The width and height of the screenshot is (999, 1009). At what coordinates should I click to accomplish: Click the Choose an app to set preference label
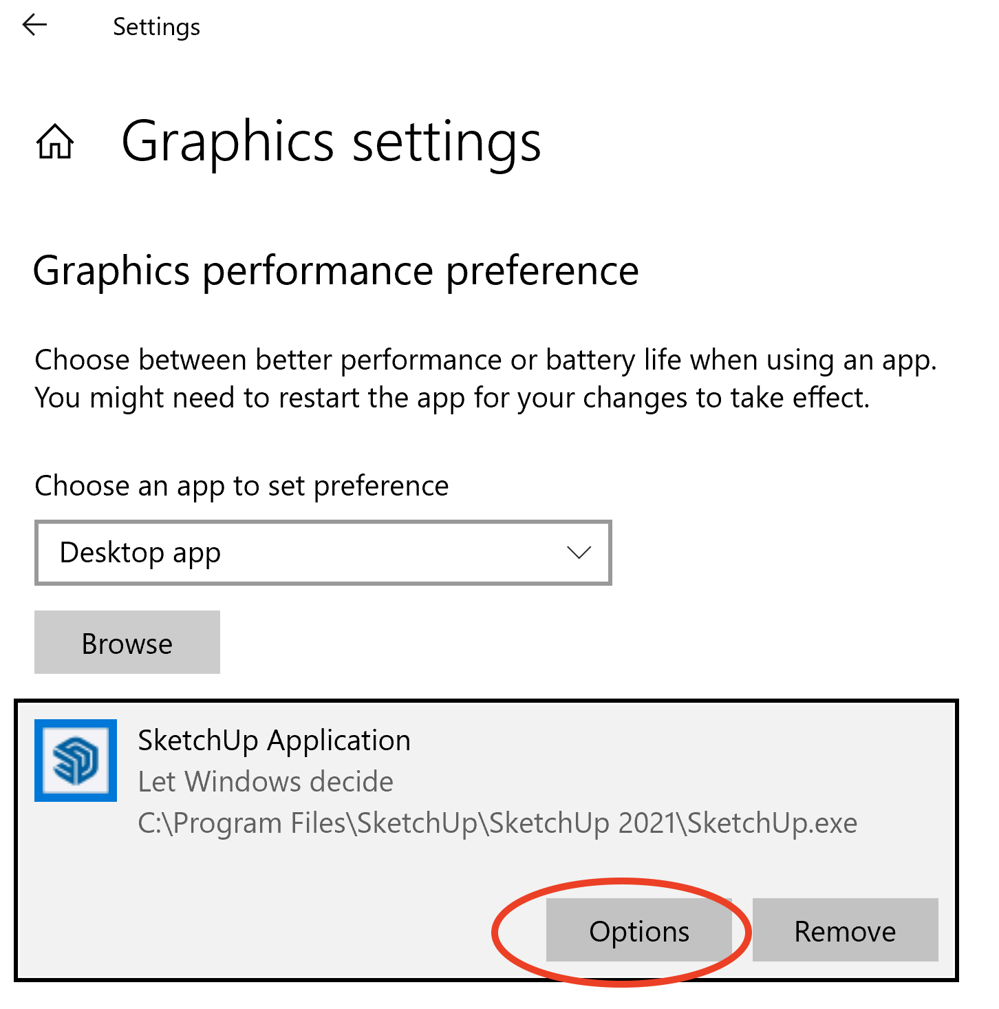click(x=241, y=486)
